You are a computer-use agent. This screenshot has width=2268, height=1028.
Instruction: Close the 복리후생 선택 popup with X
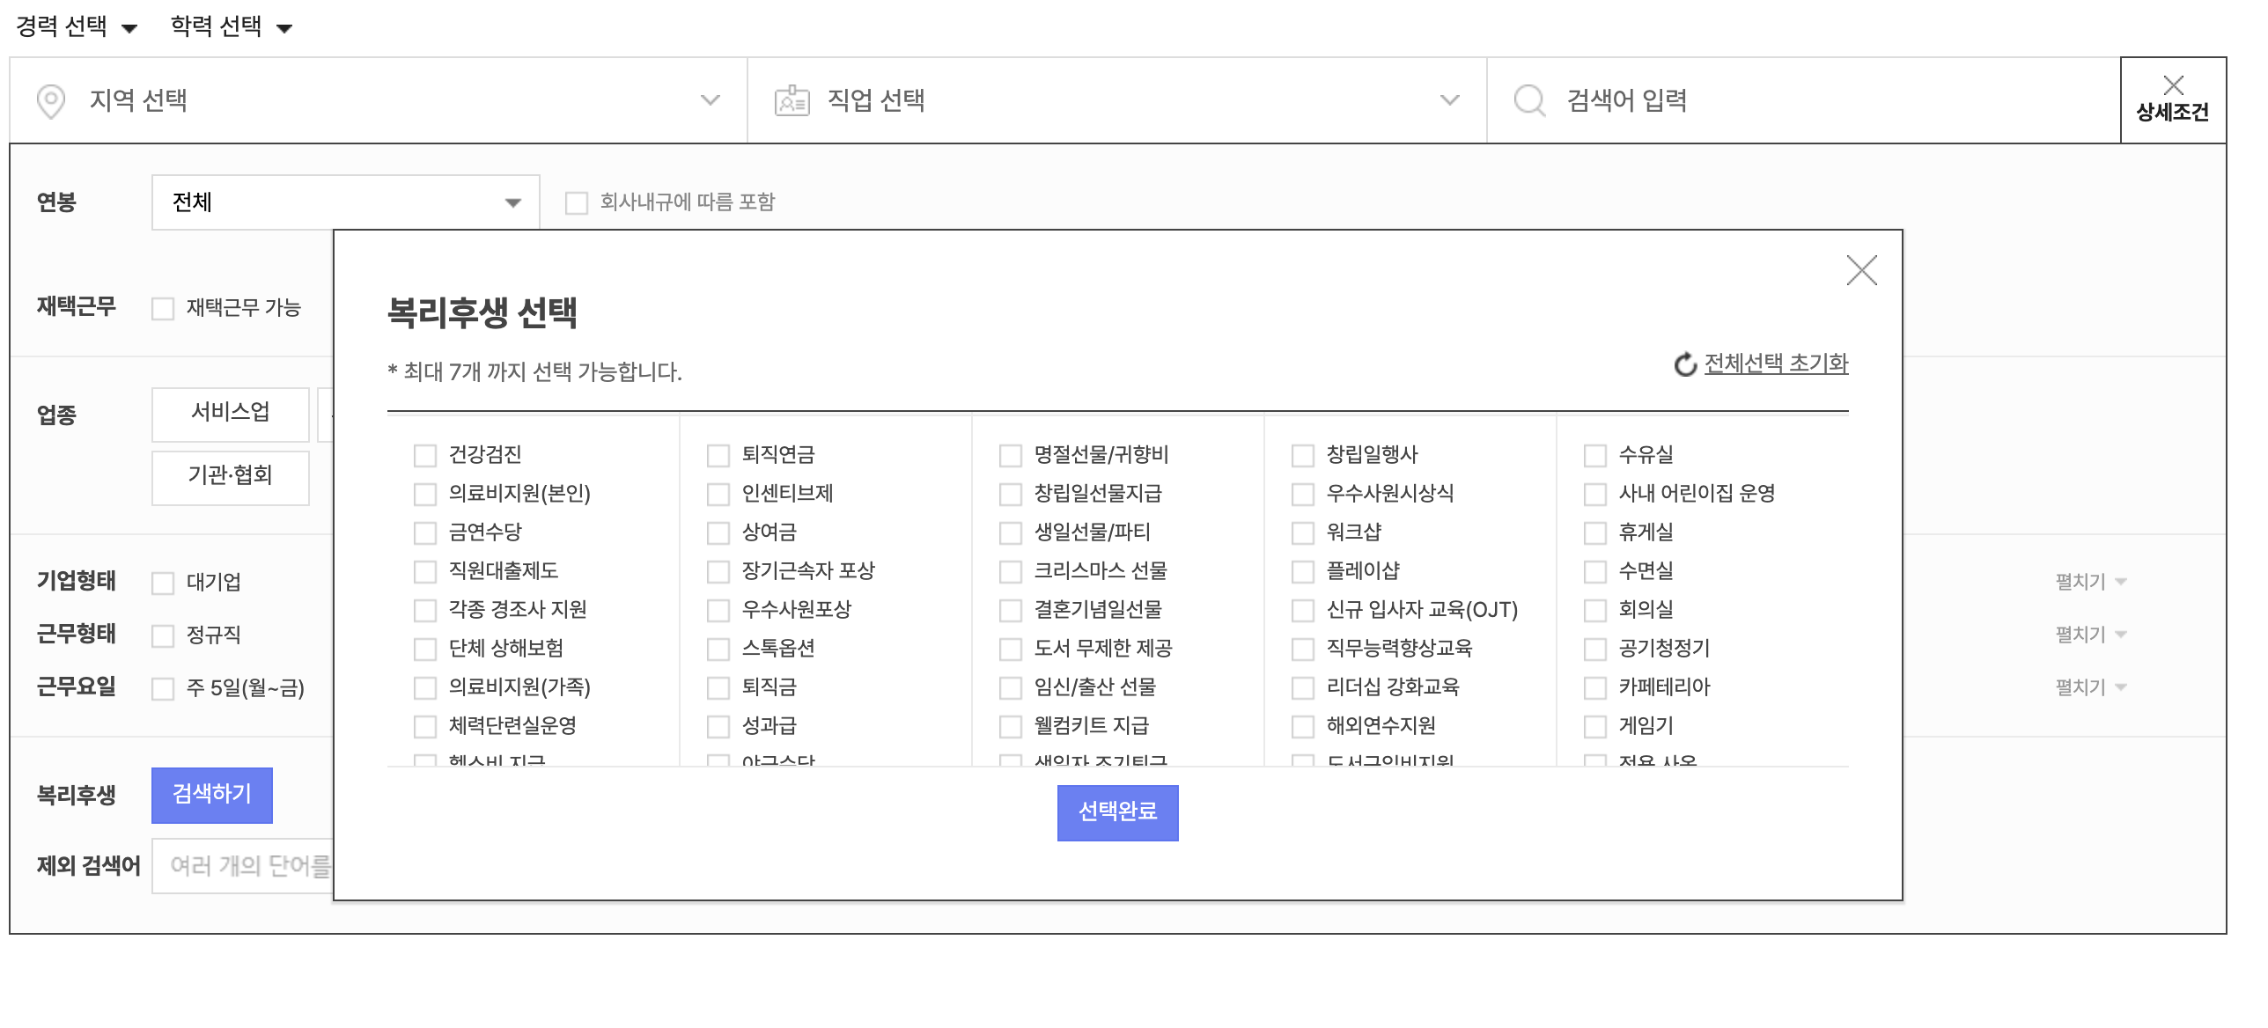coord(1861,270)
